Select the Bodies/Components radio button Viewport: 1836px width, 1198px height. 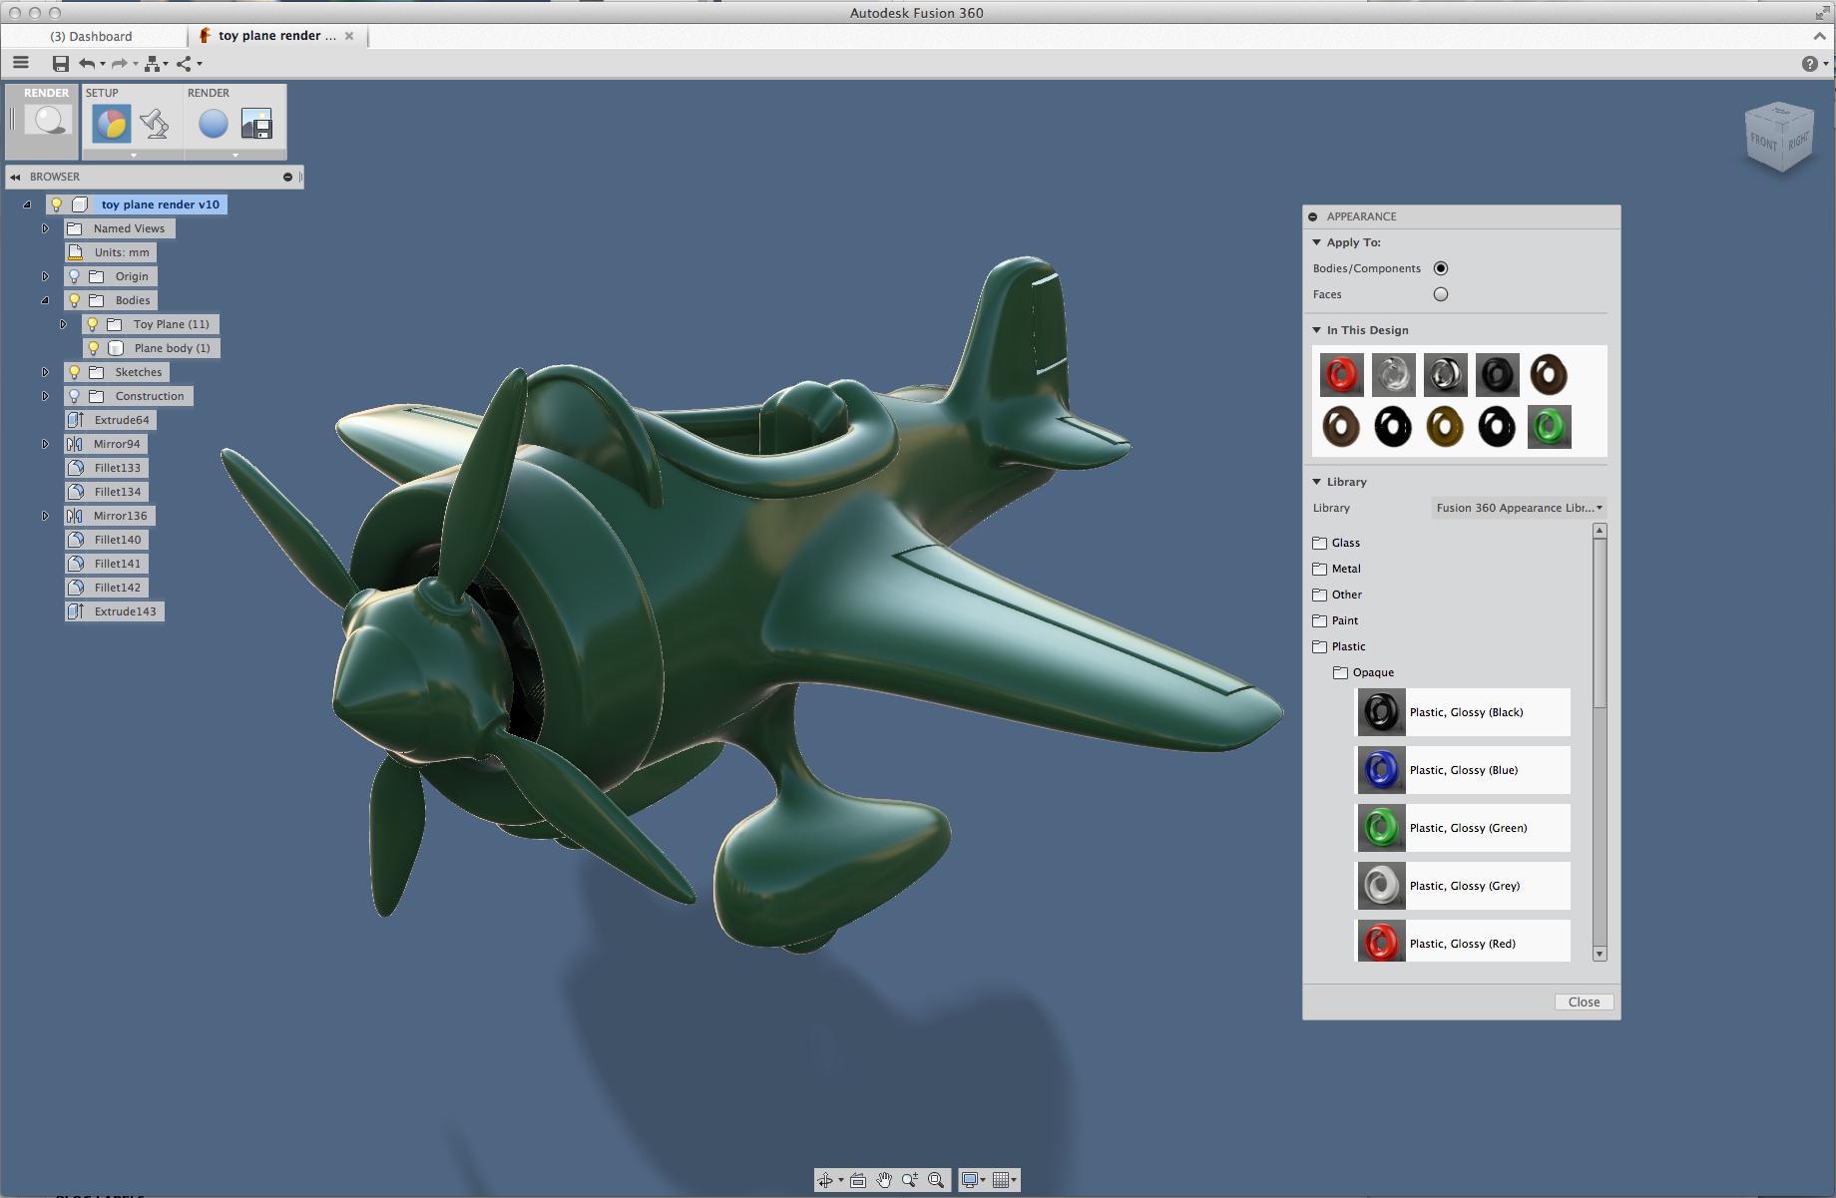[x=1441, y=267]
